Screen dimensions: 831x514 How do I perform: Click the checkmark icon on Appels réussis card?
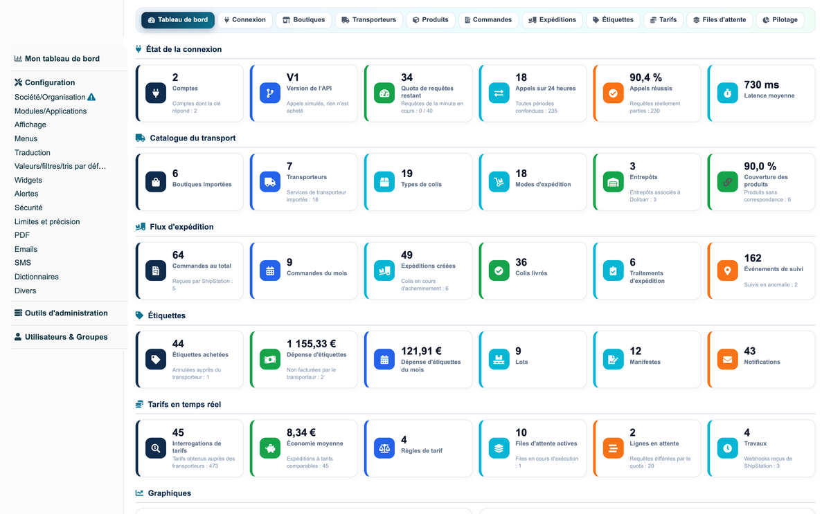(613, 93)
